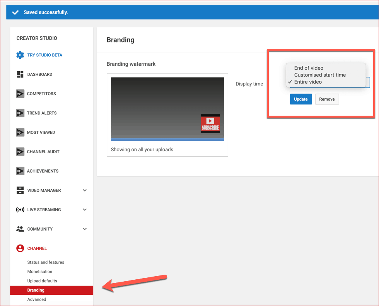Open the Video Manager menu label
Viewport: 379px width, 306px height.
point(44,190)
